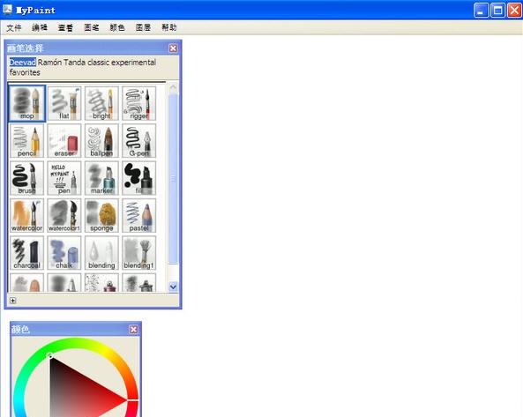Viewport: 523px width, 417px height.
Task: Close the 画笔选择 brush selector panel
Action: (173, 48)
